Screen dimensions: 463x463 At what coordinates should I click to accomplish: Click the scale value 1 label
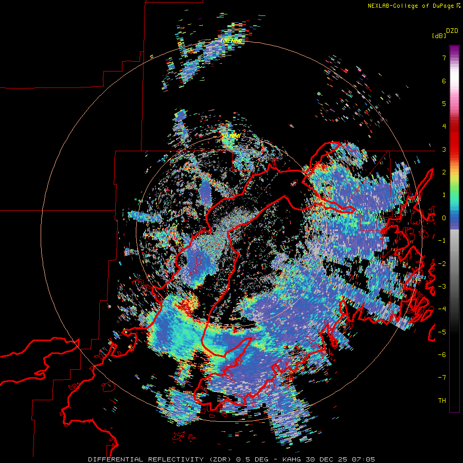click(x=444, y=195)
